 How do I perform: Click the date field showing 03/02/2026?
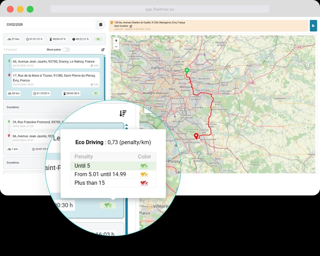[50, 25]
